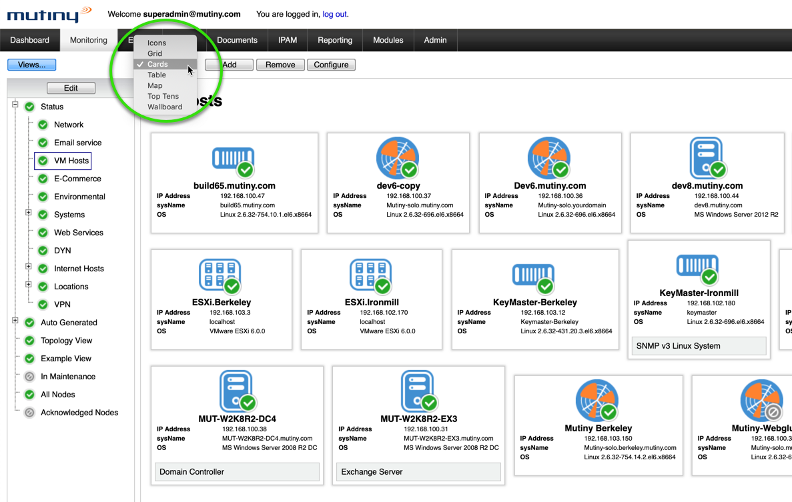The image size is (792, 502).
Task: Click the Dev6.mutiny.com device icon
Action: point(549,158)
